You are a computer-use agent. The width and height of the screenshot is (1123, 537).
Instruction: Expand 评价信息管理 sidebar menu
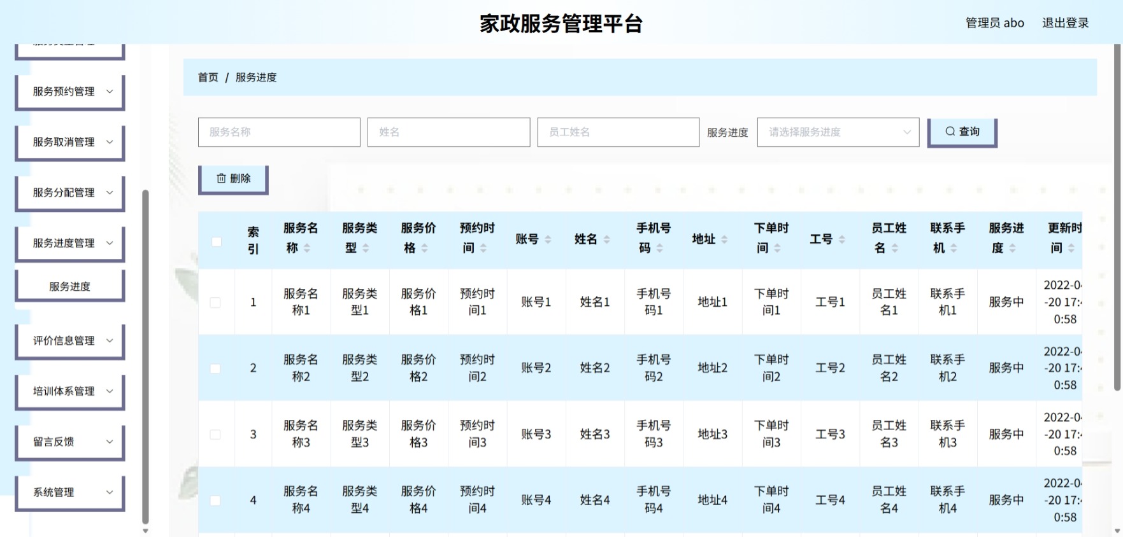coord(69,341)
